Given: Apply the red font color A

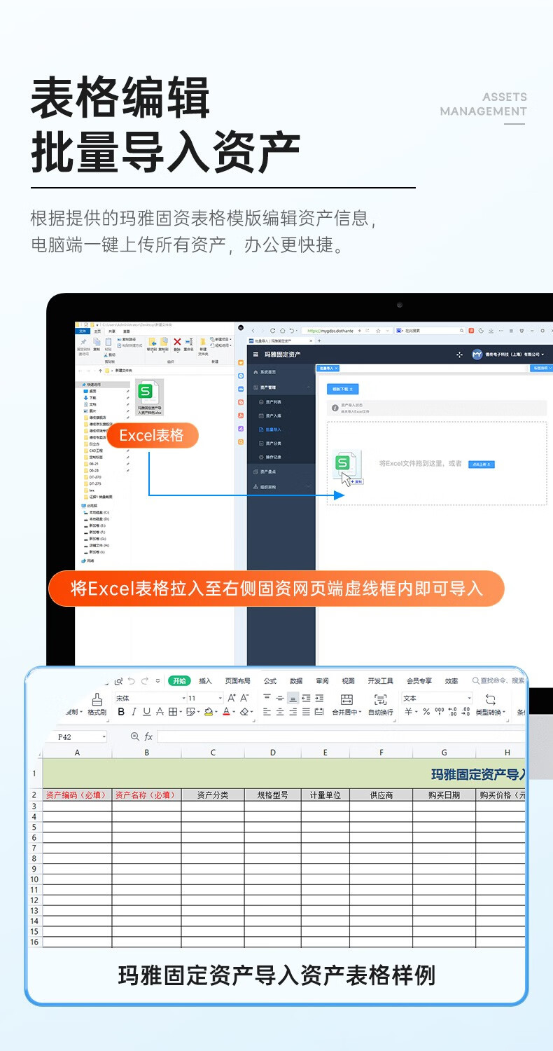Looking at the screenshot, I should coord(227,712).
